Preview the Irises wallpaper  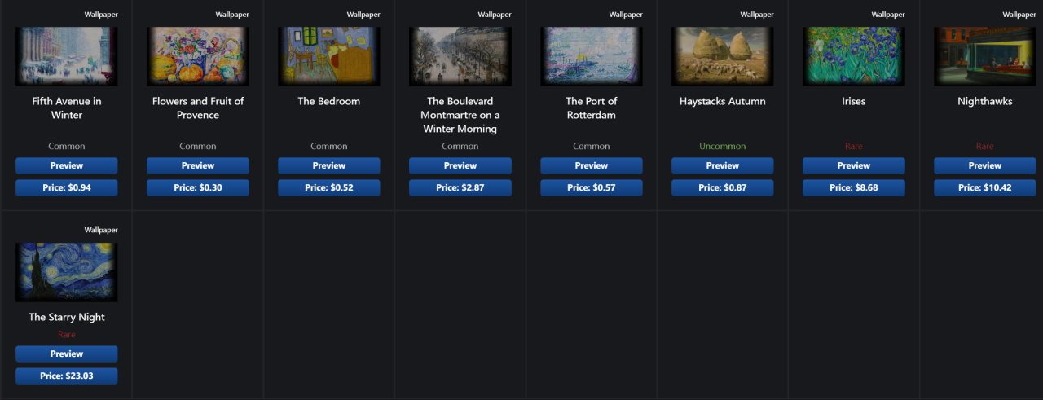coord(854,165)
